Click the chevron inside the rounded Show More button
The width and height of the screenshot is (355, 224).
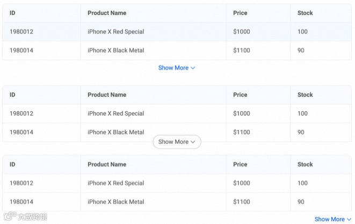click(193, 142)
